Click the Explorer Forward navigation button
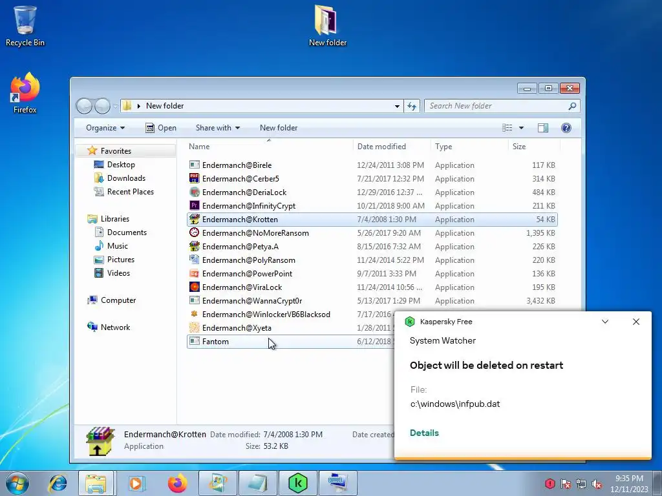 [102, 106]
